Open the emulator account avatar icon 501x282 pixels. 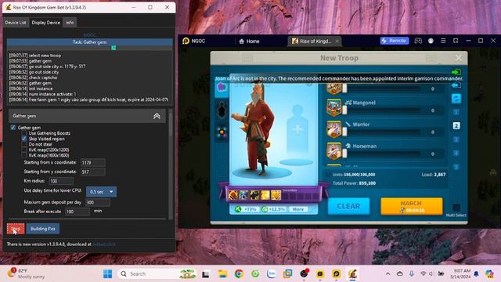431,41
